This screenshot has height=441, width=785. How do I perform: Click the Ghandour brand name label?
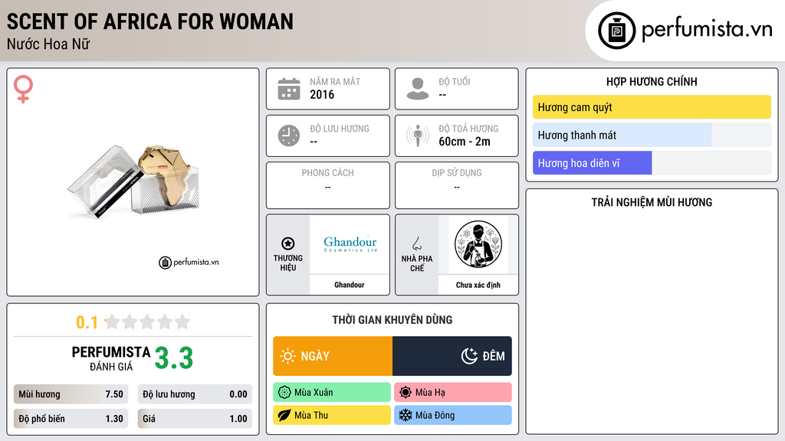[350, 285]
